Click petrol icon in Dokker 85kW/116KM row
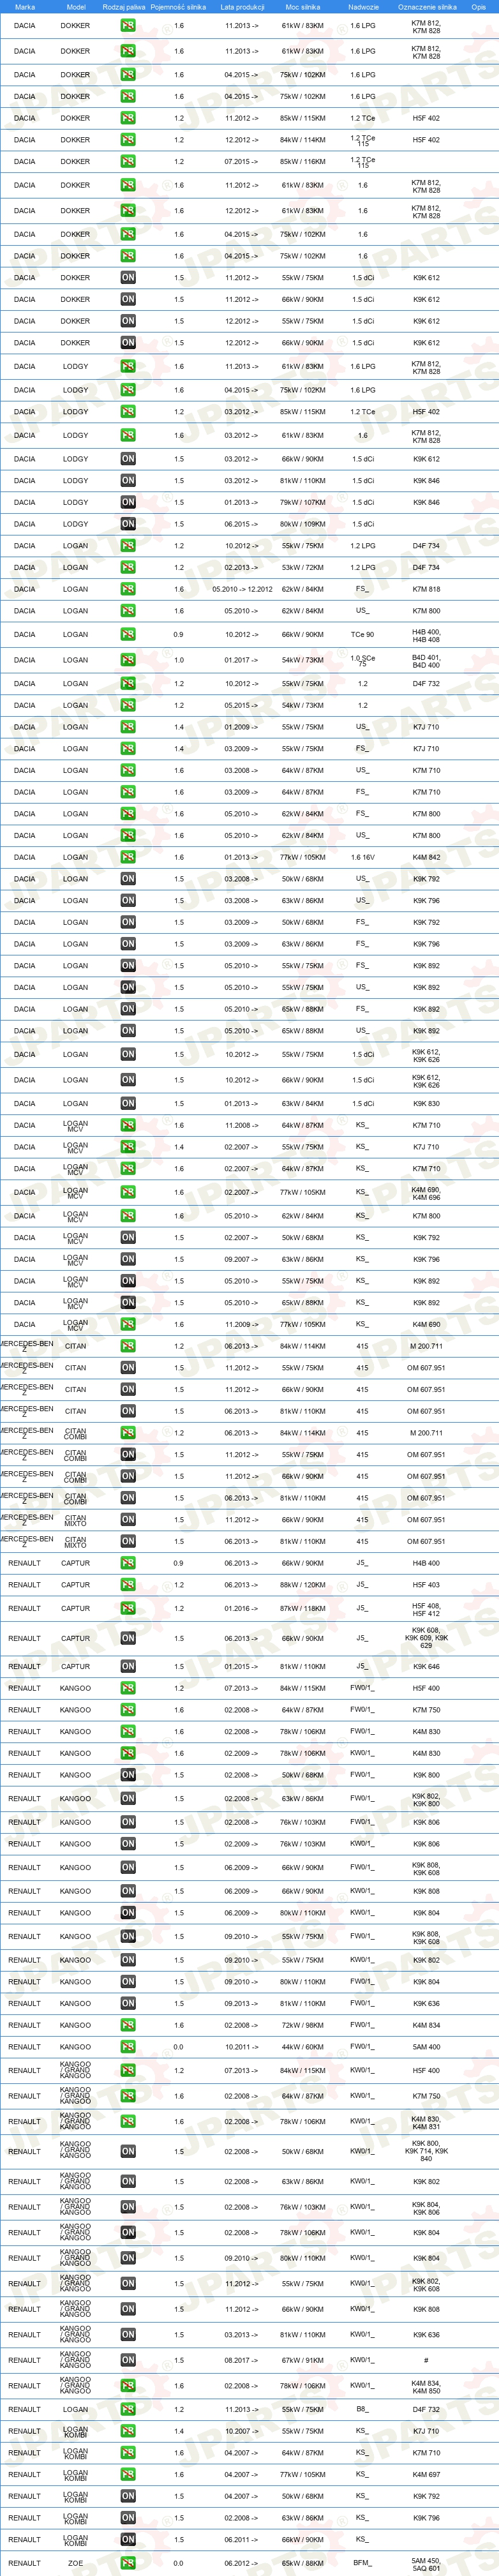This screenshot has width=499, height=2576. click(x=128, y=161)
